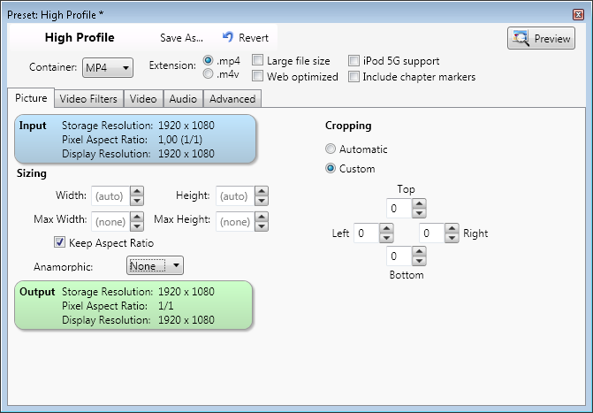Viewport: 593px width, 413px height.
Task: Expand the Anamorphic None dropdown
Action: pyautogui.click(x=155, y=265)
